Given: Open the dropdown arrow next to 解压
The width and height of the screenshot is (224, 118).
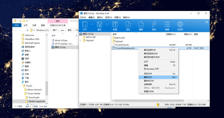Looking at the screenshot, I should pyautogui.click(x=107, y=24).
